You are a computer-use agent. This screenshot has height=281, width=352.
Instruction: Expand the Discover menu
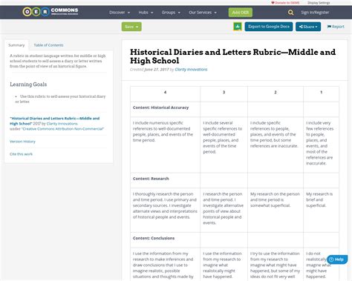(x=120, y=13)
